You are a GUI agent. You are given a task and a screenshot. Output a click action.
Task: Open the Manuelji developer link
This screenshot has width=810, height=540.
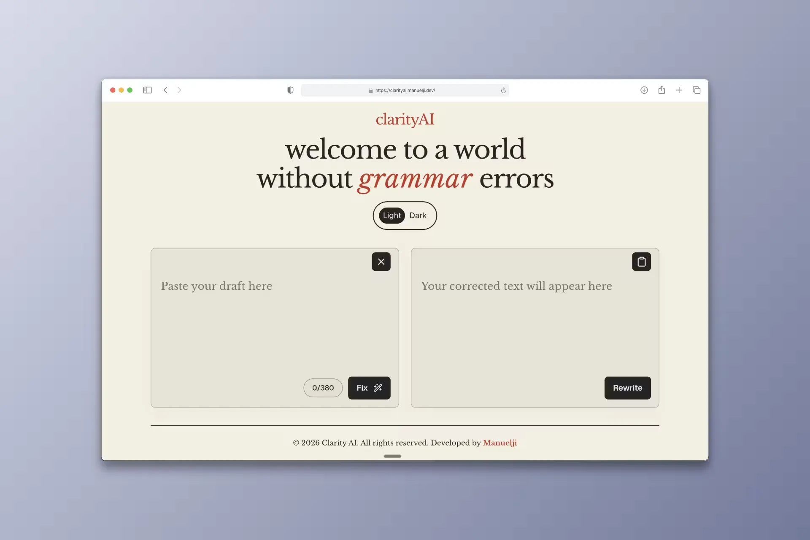(499, 443)
